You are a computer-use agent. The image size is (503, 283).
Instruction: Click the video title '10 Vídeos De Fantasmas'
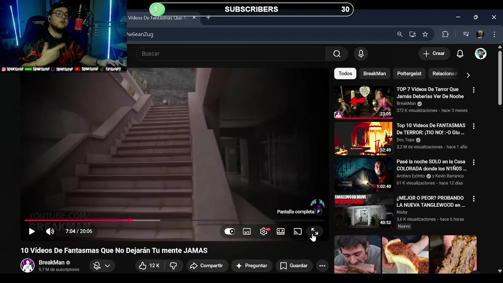(114, 250)
